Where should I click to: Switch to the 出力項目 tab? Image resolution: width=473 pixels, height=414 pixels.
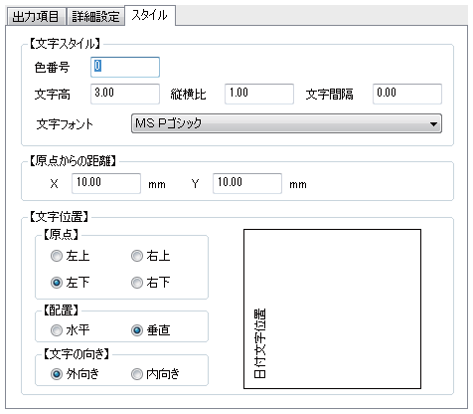(36, 16)
